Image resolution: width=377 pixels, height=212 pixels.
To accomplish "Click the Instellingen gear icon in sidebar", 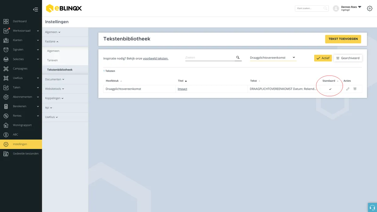I will point(6,144).
